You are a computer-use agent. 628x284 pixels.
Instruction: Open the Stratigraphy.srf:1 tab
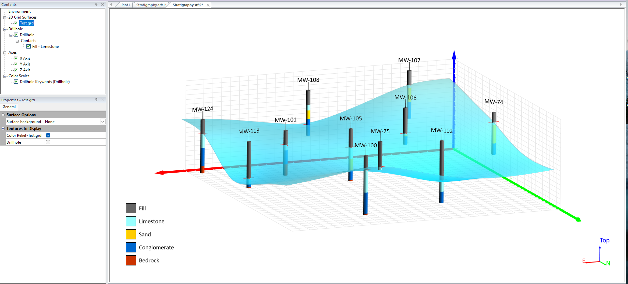click(151, 5)
